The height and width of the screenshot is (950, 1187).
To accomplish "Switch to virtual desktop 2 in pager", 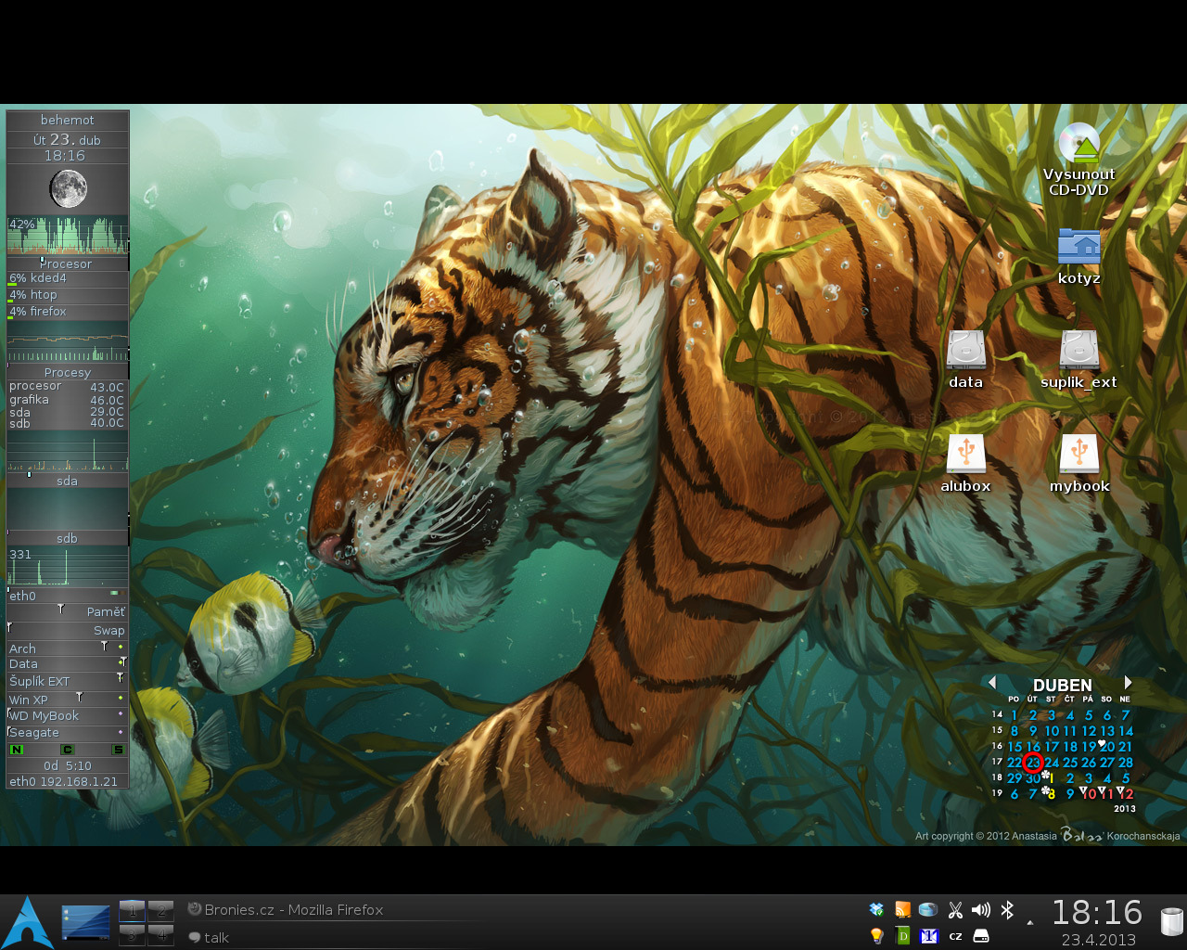I will (x=160, y=910).
